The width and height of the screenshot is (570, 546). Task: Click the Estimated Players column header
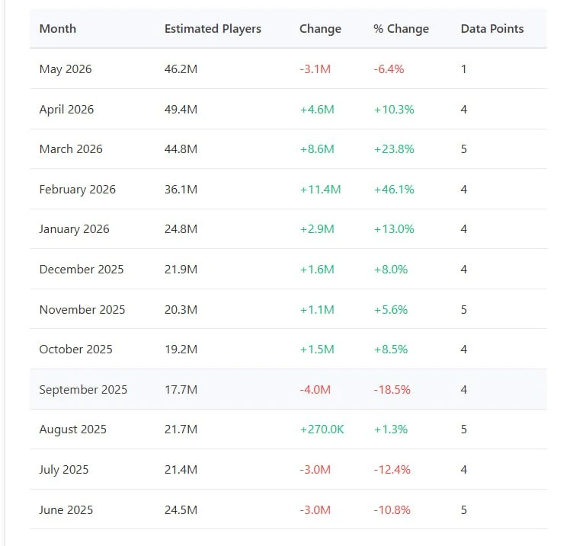pos(213,29)
